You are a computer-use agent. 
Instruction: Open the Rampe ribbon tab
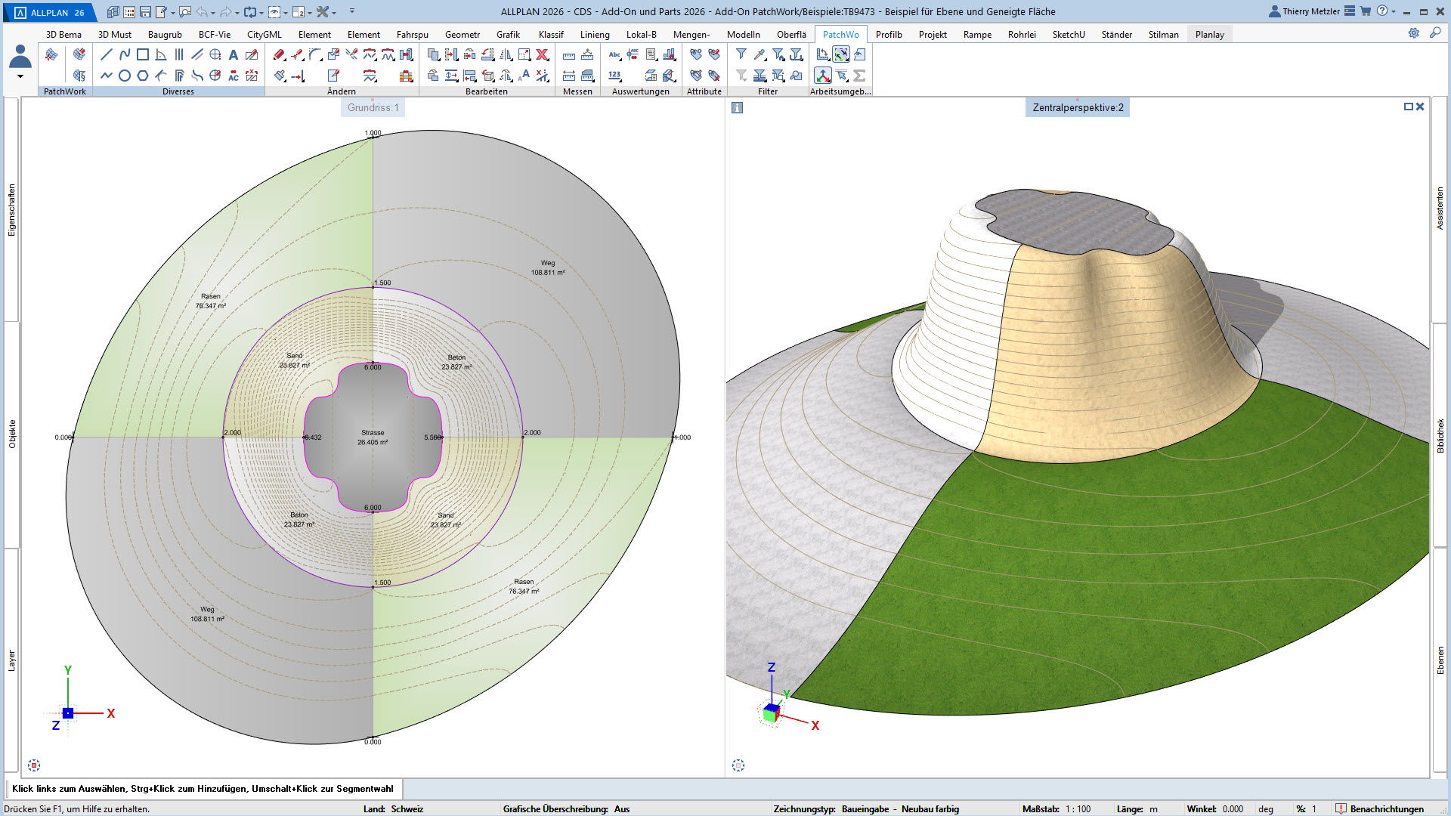click(x=977, y=34)
